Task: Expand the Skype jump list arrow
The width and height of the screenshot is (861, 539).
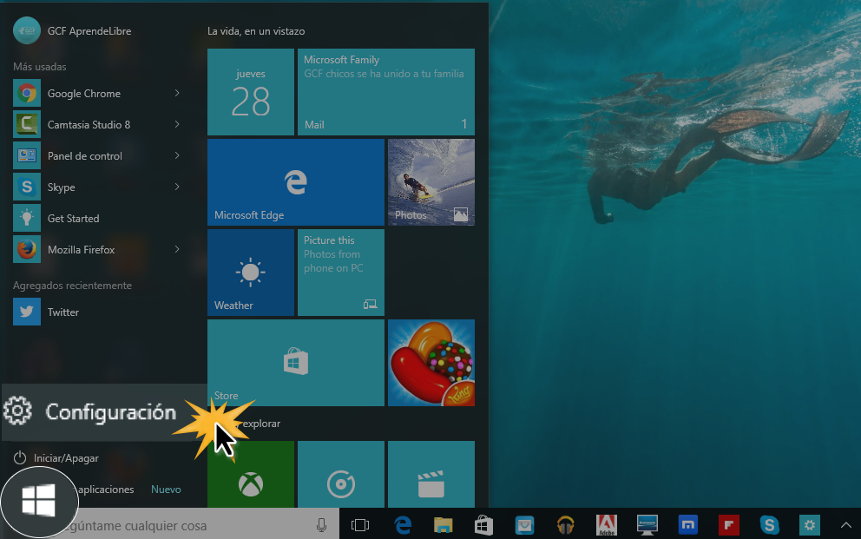Action: click(x=177, y=187)
